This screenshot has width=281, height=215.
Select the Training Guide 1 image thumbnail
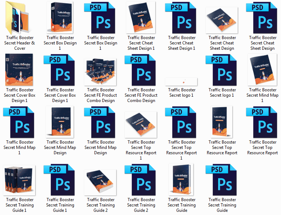coord(19,181)
